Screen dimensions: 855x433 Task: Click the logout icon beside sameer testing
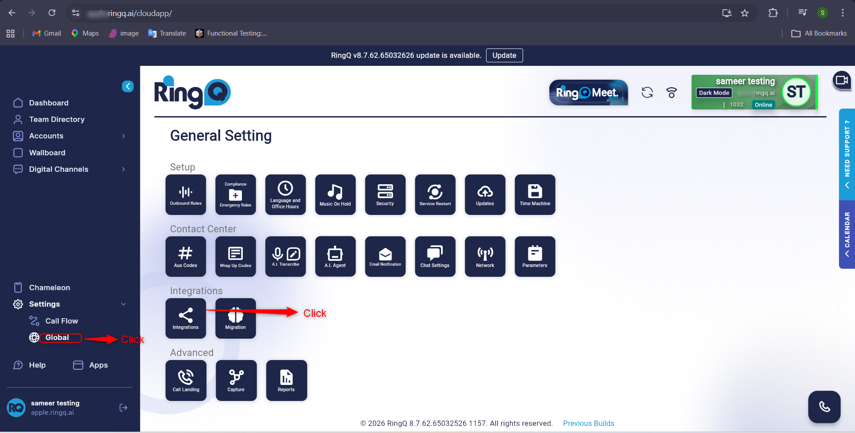coord(123,408)
